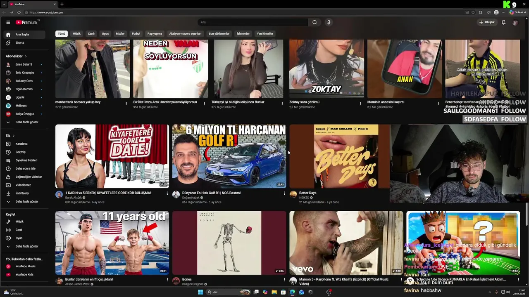529x297 pixels.
Task: Go to YouTube Premium home logo
Action: [x=27, y=22]
